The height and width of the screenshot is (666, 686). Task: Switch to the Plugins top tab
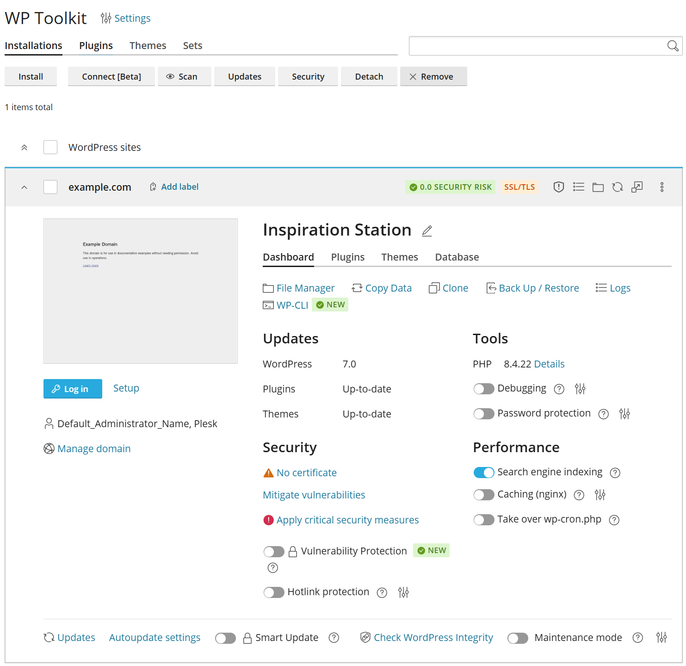[x=96, y=46]
